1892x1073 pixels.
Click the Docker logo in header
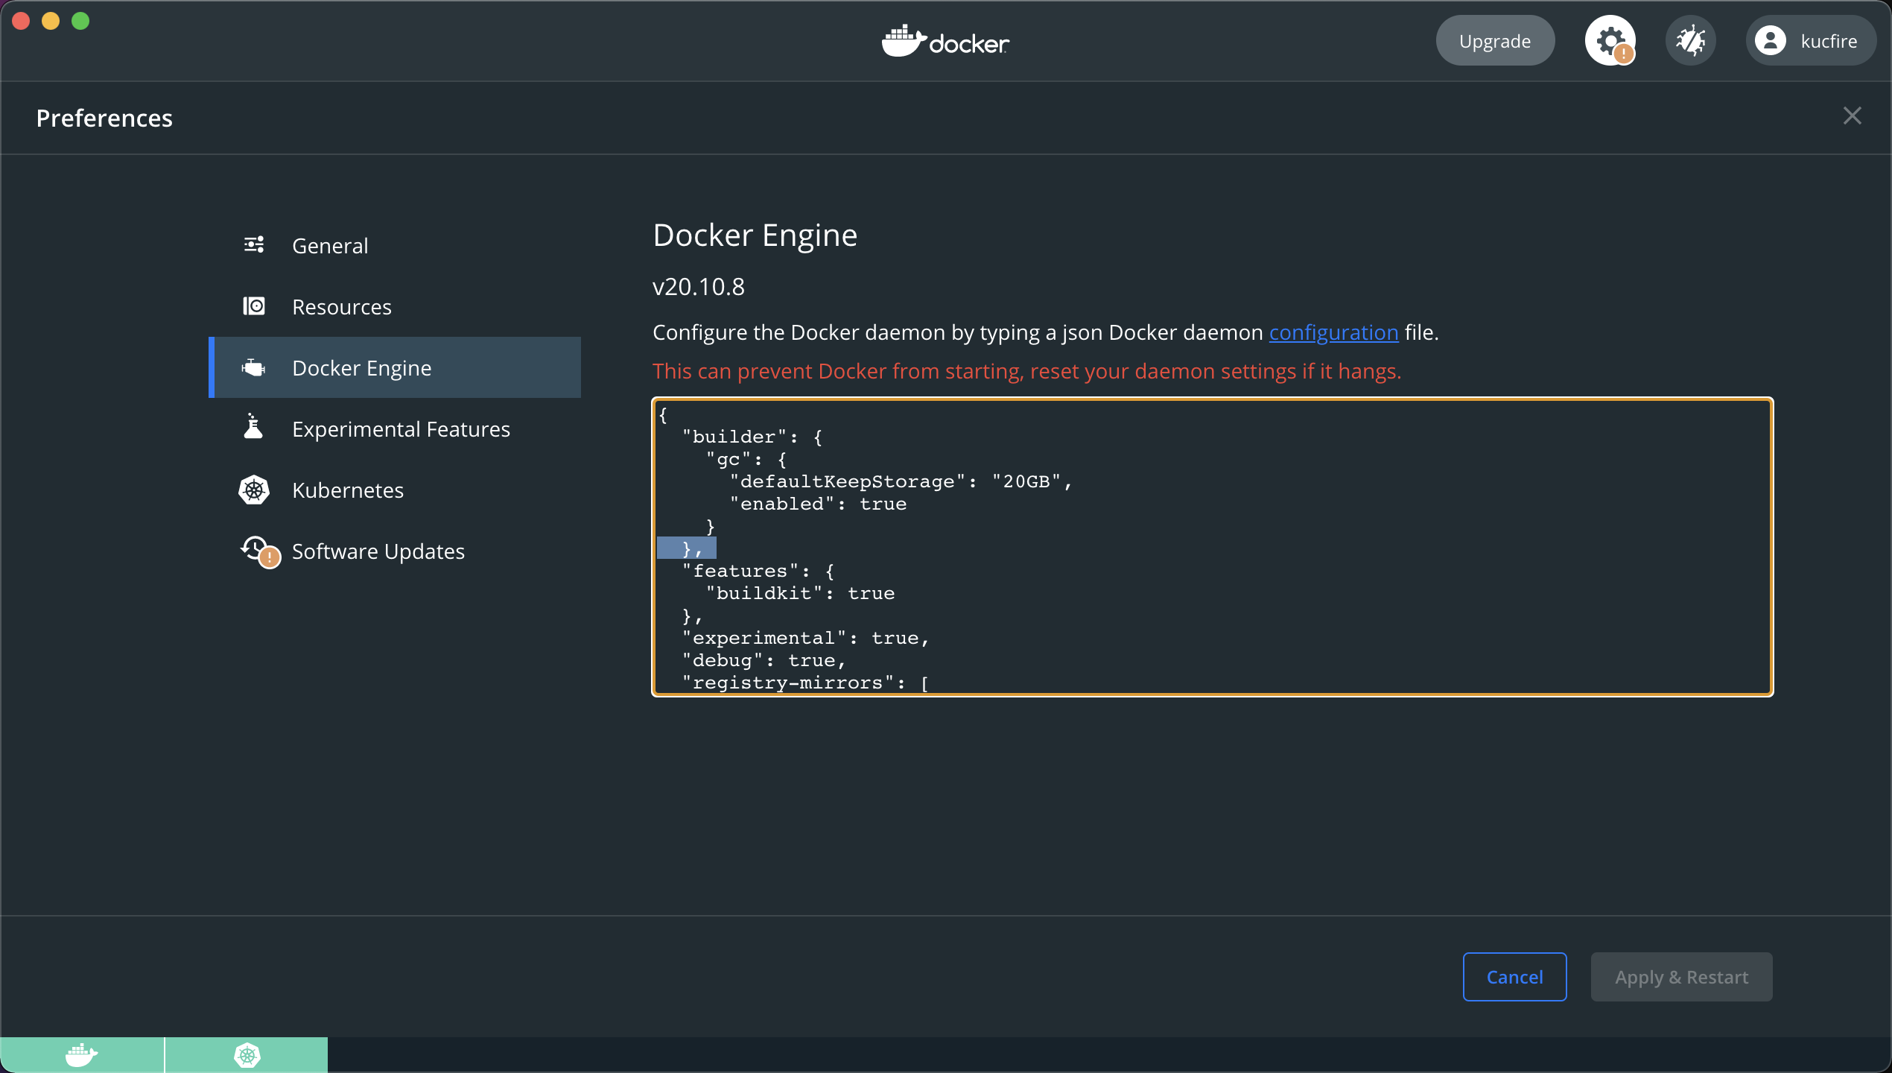coord(945,41)
